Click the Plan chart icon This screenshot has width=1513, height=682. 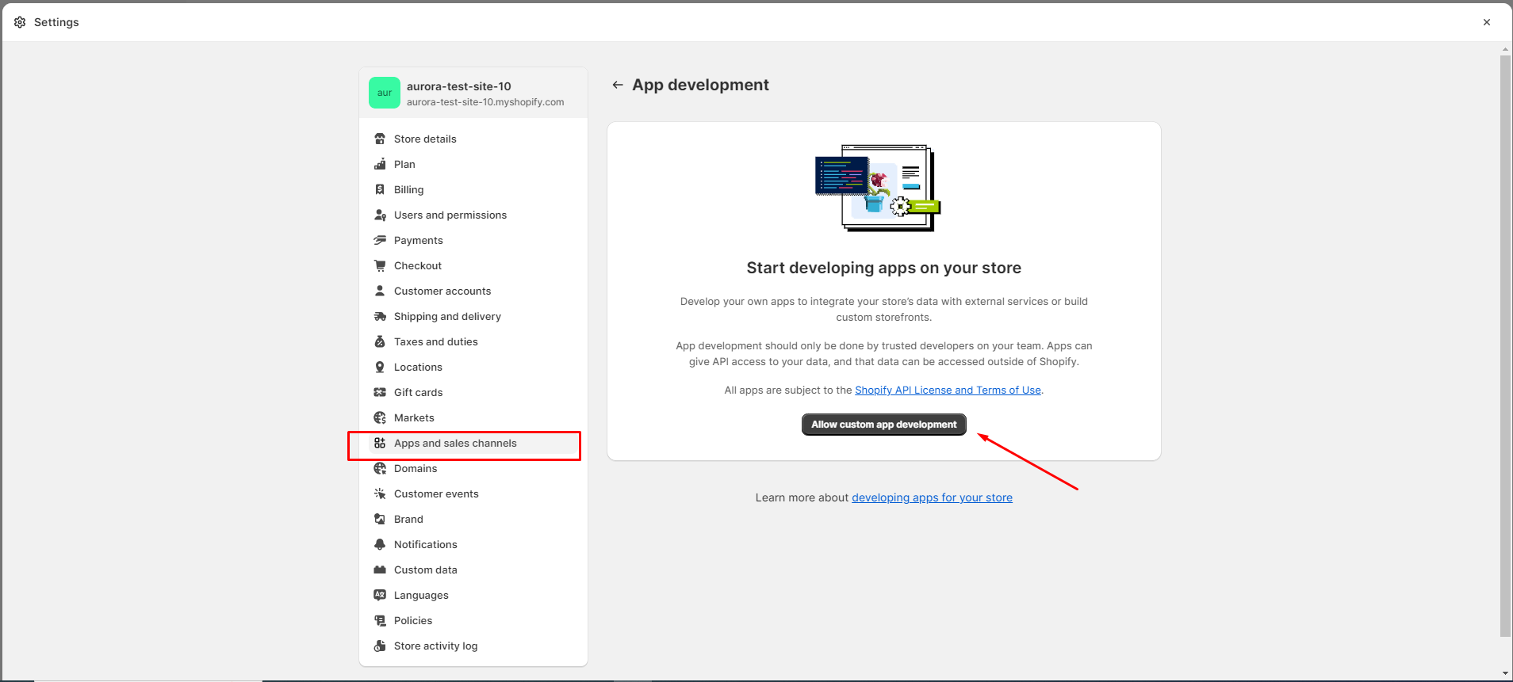[x=380, y=164]
